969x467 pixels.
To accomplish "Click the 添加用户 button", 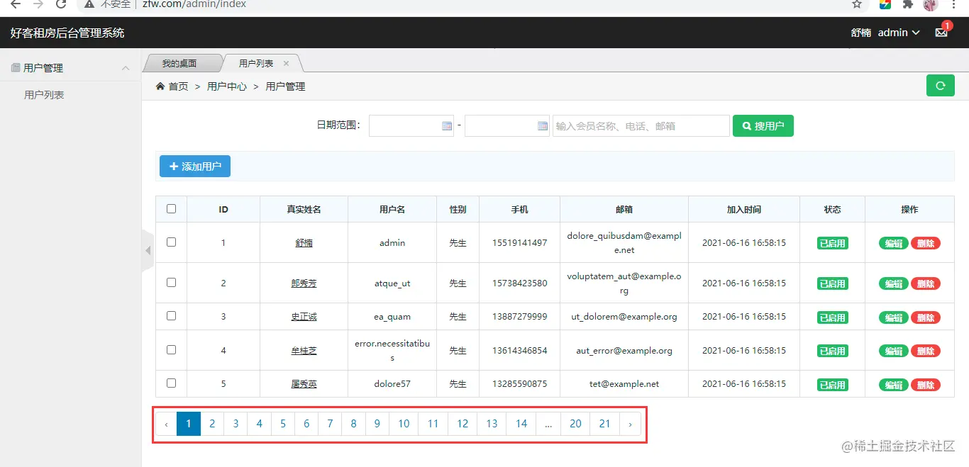I will click(195, 167).
